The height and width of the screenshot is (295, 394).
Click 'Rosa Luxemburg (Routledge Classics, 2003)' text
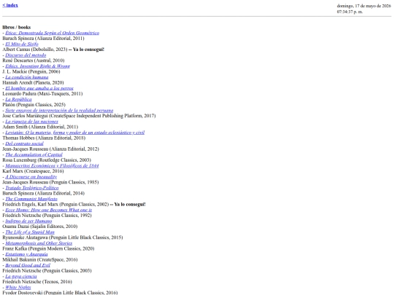pos(47,160)
